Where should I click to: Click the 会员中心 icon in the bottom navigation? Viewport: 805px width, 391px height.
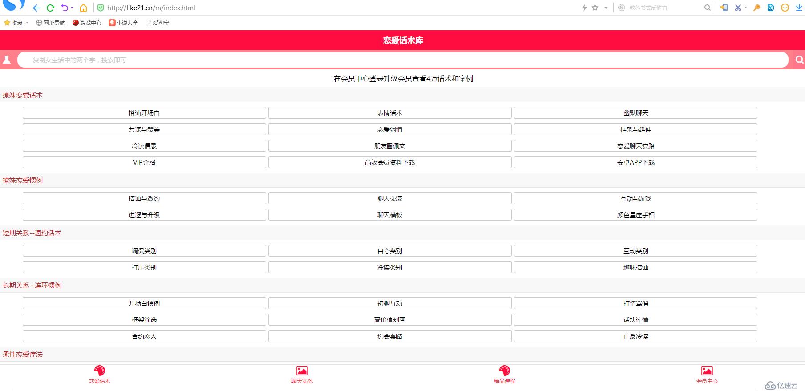pos(707,371)
